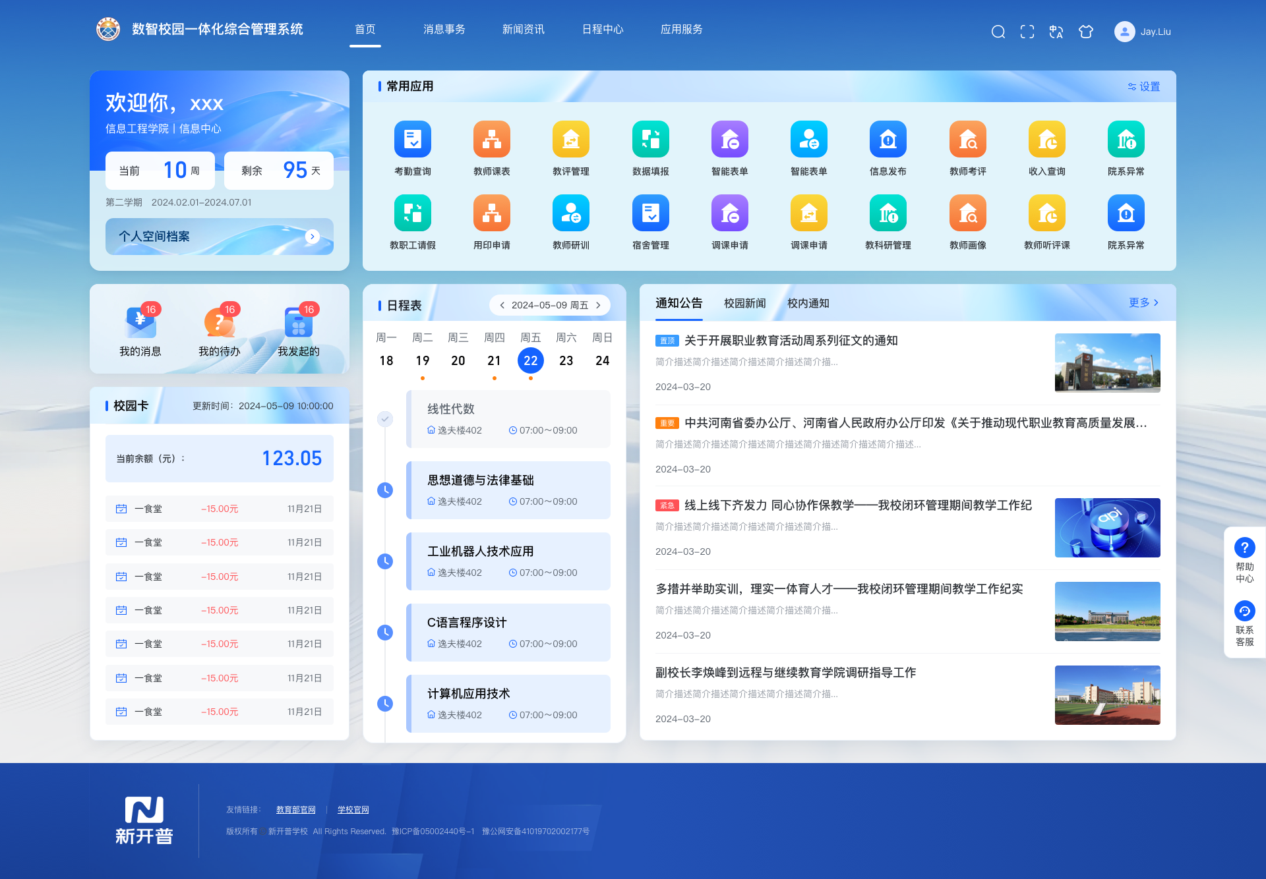Go to next date in 日程表
Viewport: 1266px width, 879px height.
[598, 305]
